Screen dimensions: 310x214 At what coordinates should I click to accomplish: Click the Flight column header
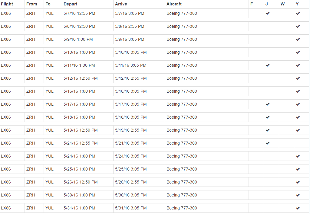7,4
